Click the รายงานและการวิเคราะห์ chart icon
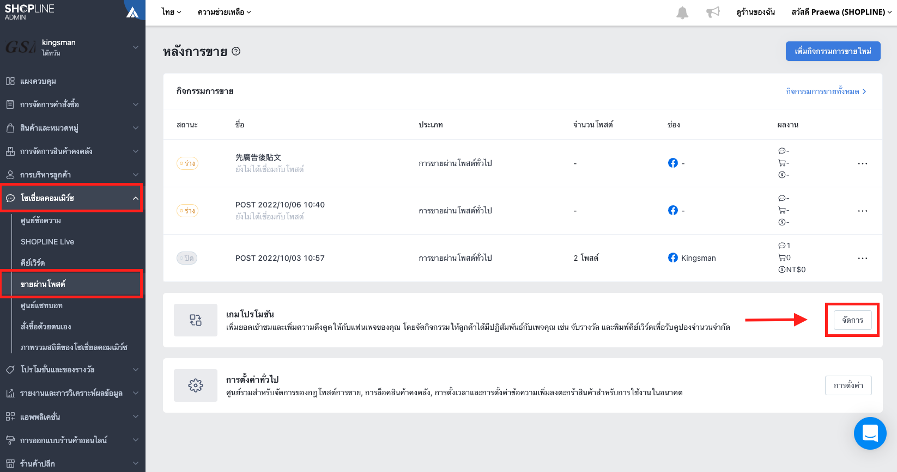Image resolution: width=897 pixels, height=472 pixels. (10, 393)
